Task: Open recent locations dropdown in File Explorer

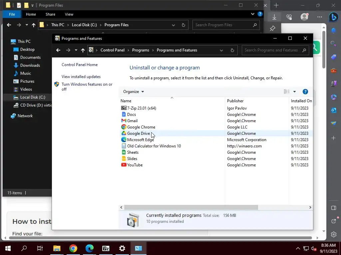Action: (27, 25)
